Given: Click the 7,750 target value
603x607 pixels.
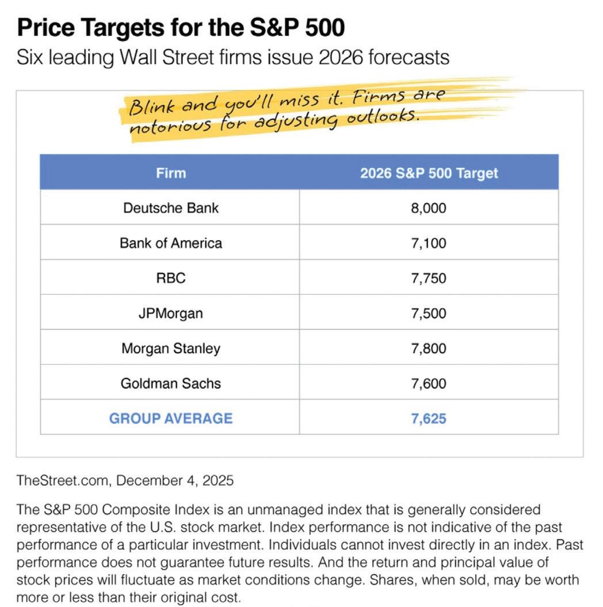Looking at the screenshot, I should pyautogui.click(x=429, y=278).
